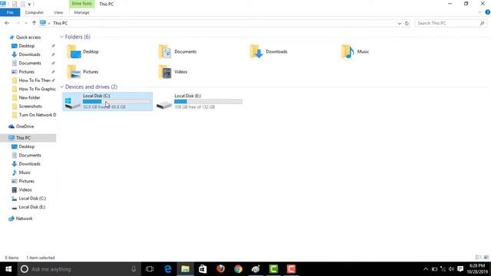Open the red recorder taskbar app
Viewport: 491px width, 276px height.
(x=291, y=269)
